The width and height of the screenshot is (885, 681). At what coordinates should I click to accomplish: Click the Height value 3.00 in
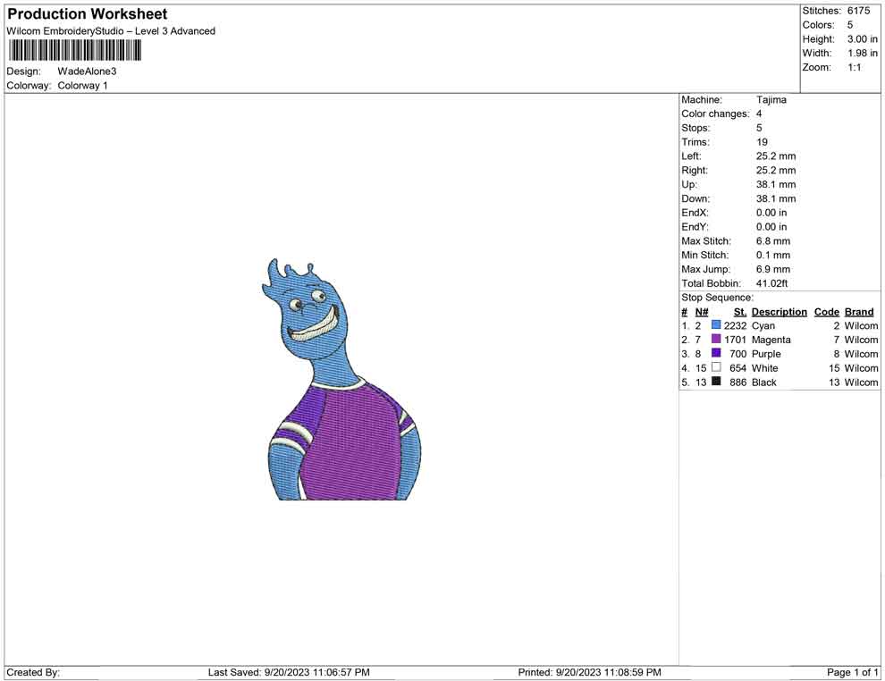coord(862,39)
